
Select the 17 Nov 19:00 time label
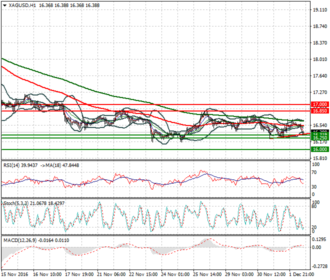click(x=79, y=274)
